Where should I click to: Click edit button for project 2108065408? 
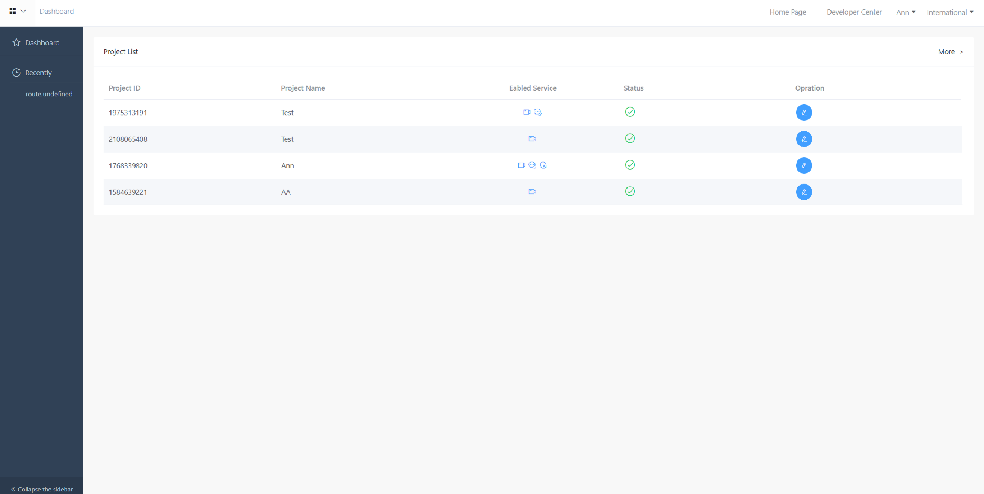point(804,139)
